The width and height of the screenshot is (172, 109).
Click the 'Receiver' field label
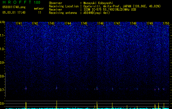click(x=56, y=10)
